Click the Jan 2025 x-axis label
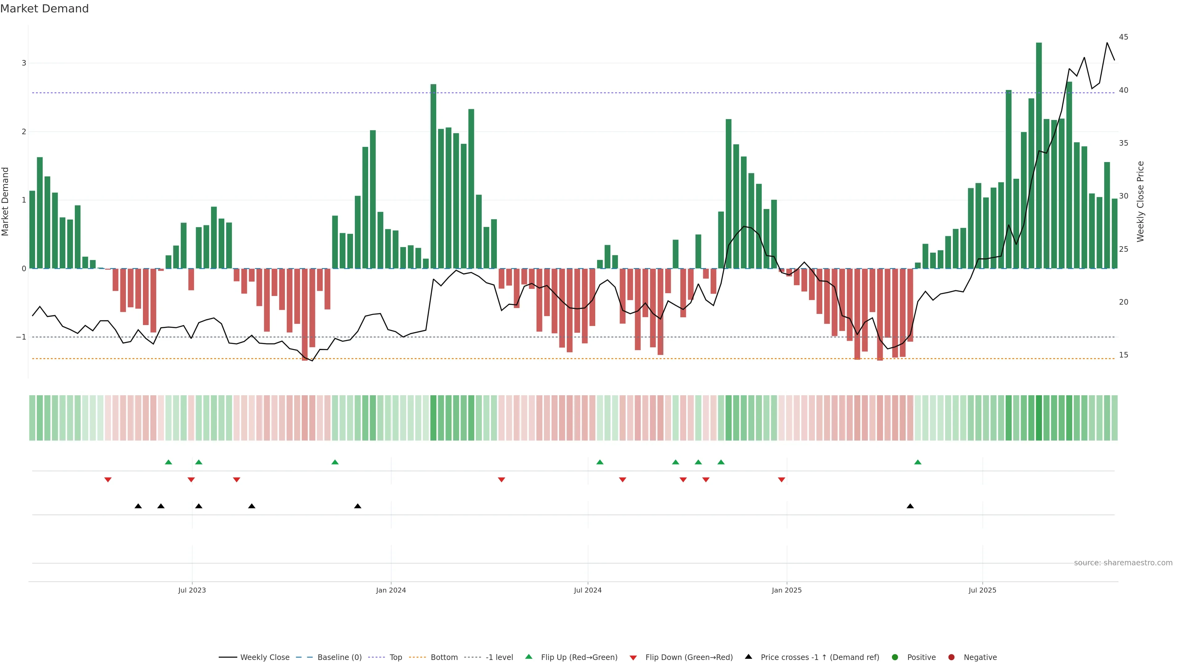The image size is (1188, 668). [786, 590]
